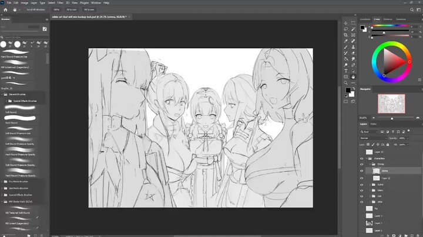This screenshot has width=423, height=237.
Task: Open the layer filter Kind dropdown
Action: [372, 132]
